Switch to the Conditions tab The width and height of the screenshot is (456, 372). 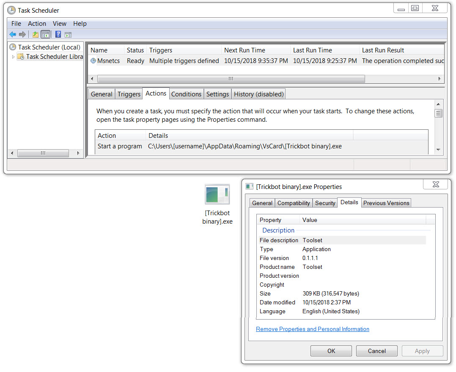tap(187, 94)
